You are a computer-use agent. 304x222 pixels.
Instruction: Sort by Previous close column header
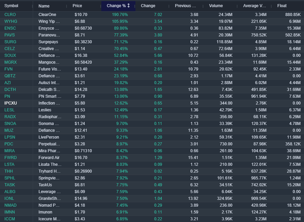click(185, 6)
